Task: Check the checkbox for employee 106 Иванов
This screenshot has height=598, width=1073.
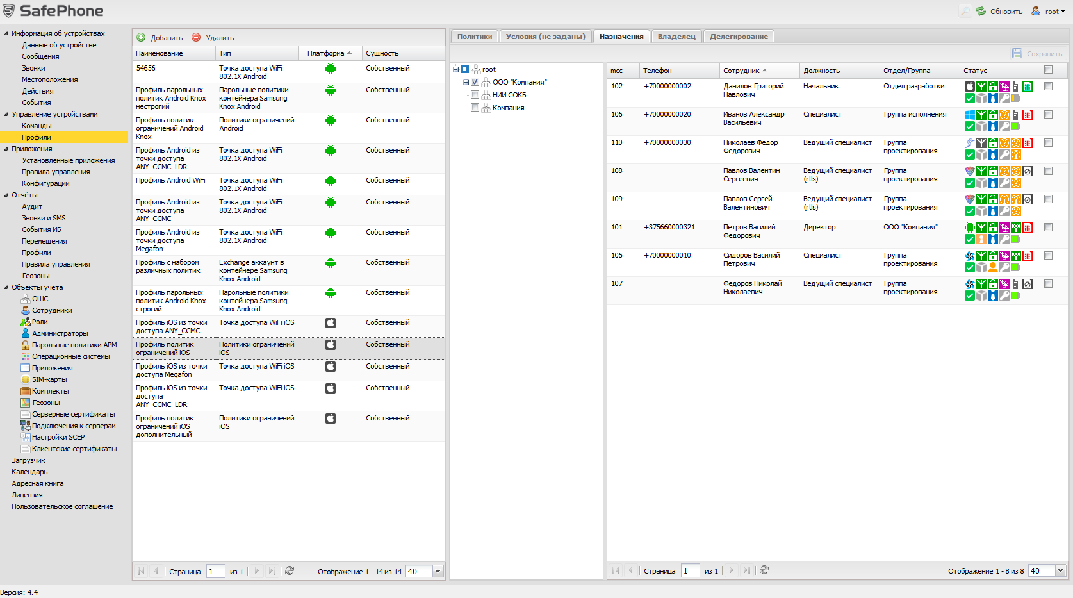Action: pyautogui.click(x=1048, y=115)
